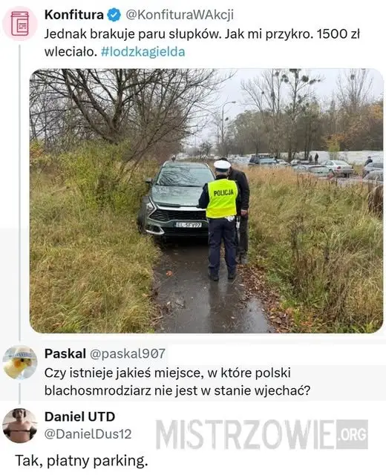Open Paskal's duck avatar
The width and height of the screenshot is (386, 475).
[x=20, y=362]
